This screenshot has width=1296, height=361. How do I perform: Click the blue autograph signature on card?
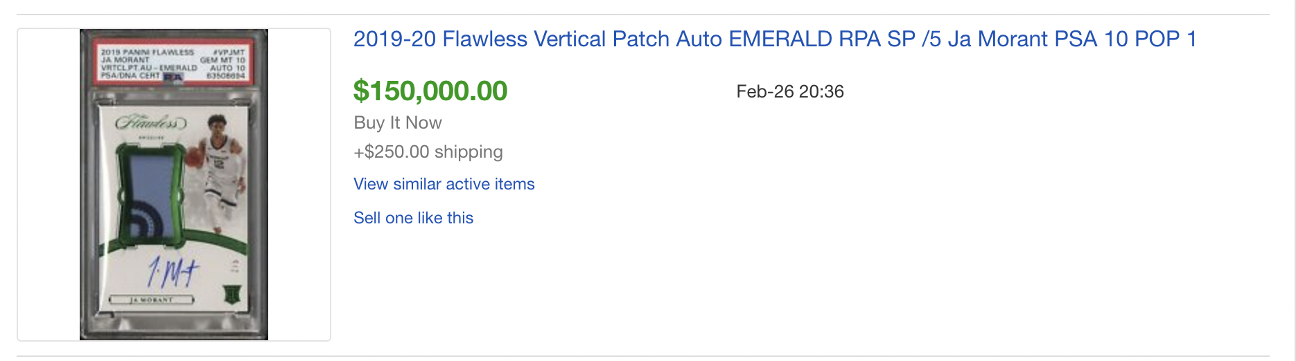(x=173, y=271)
